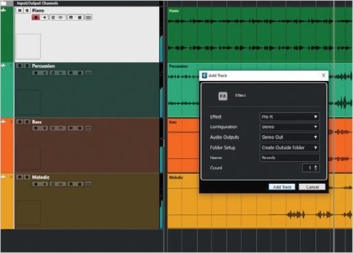Click the Add Track button
The height and width of the screenshot is (253, 353).
pos(282,187)
